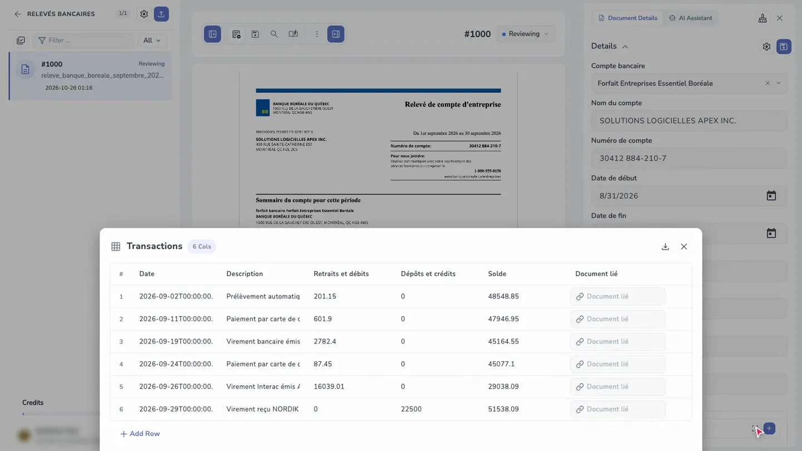Image resolution: width=802 pixels, height=451 pixels.
Task: Toggle the multi-select documents icon
Action: coord(21,40)
